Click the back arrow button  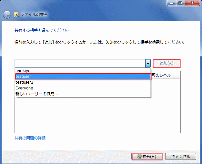(x=7, y=15)
